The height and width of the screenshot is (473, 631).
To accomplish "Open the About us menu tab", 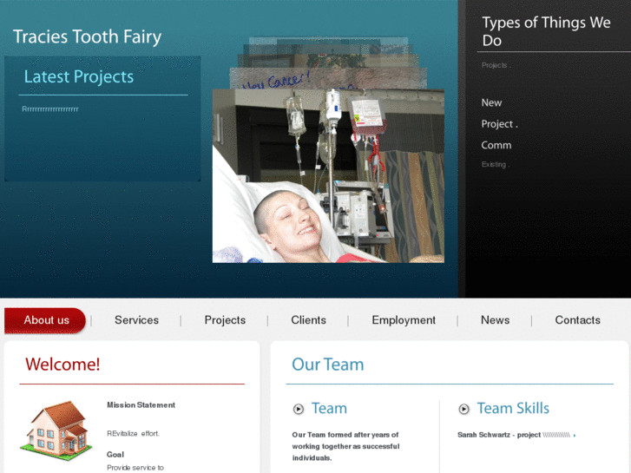I will pos(45,320).
